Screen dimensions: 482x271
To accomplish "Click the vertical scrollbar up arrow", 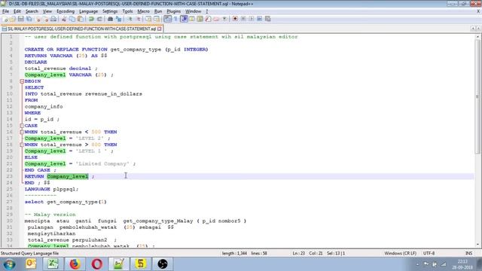I will (477, 37).
